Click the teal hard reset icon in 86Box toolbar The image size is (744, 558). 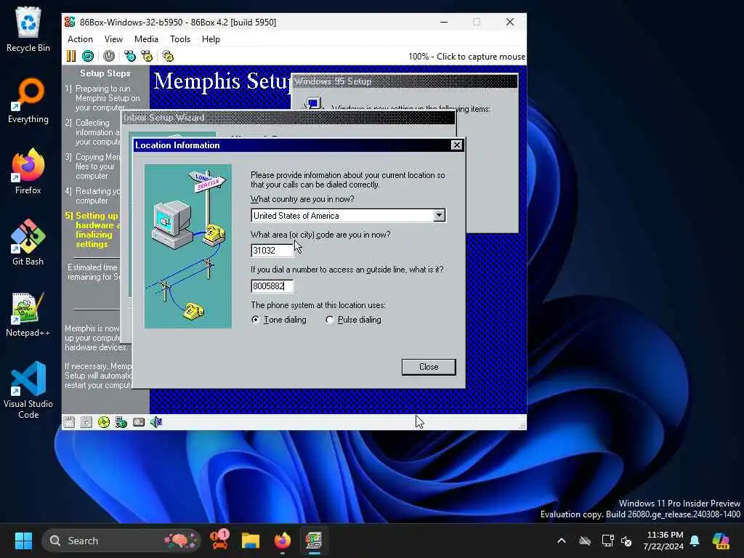pyautogui.click(x=88, y=56)
